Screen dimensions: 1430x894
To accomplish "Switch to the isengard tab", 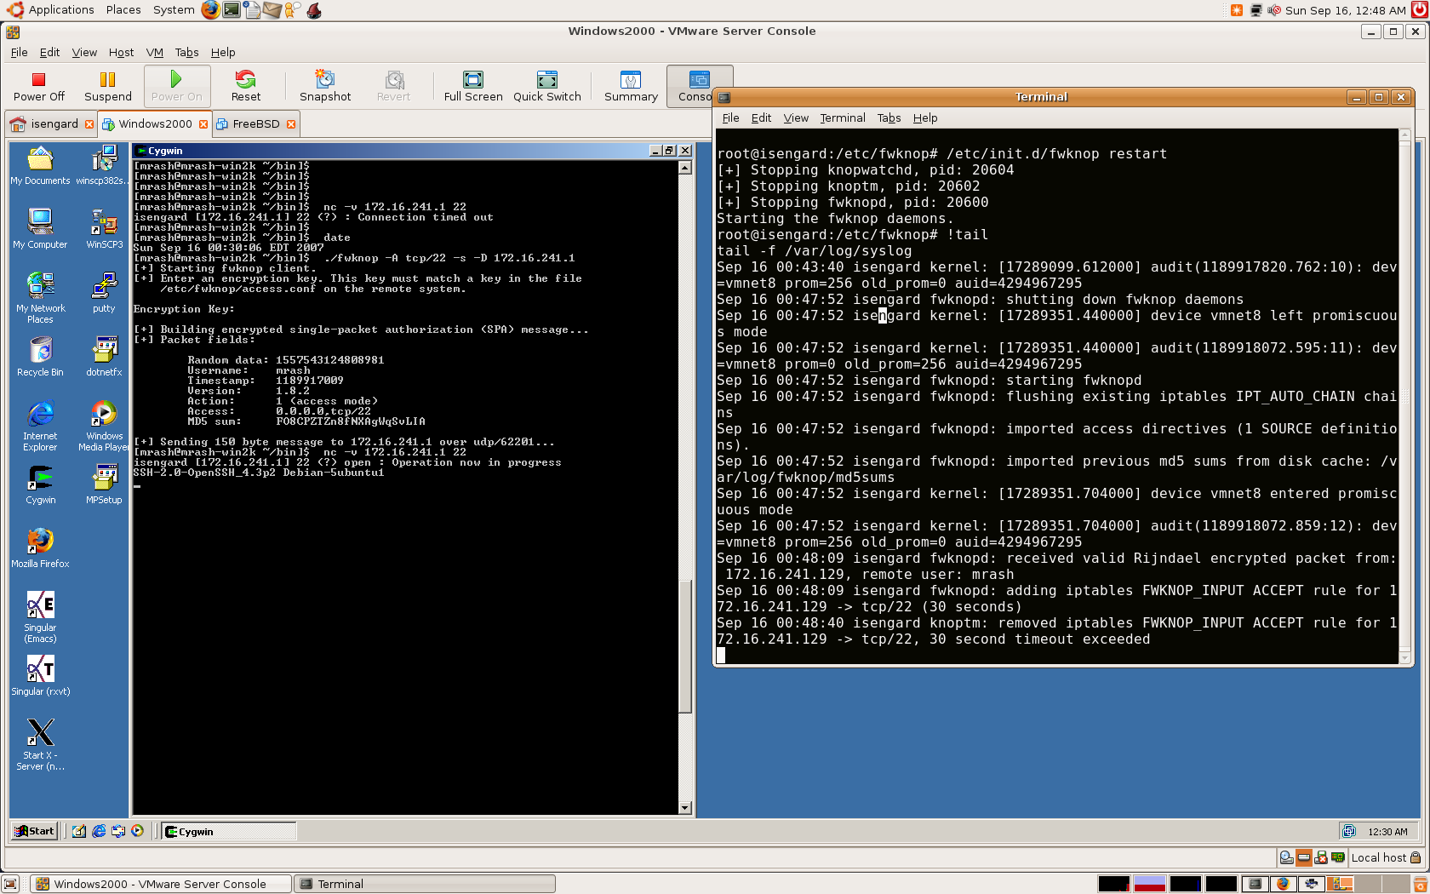I will (54, 124).
